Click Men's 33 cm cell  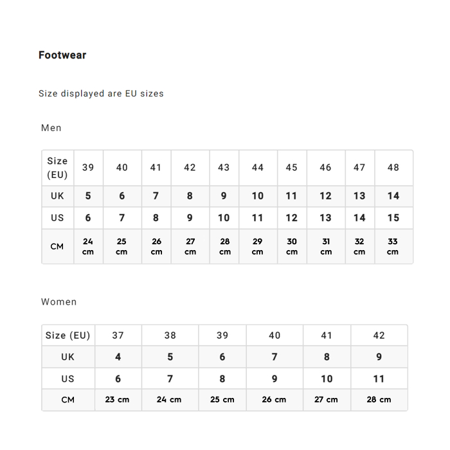pos(393,246)
